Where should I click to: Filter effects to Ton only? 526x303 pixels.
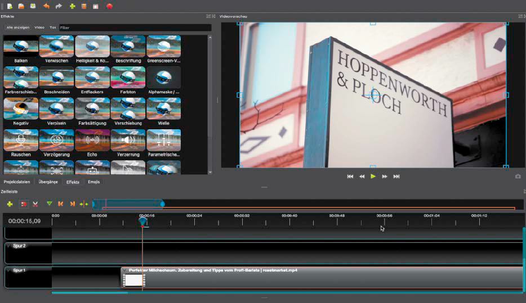click(x=53, y=28)
